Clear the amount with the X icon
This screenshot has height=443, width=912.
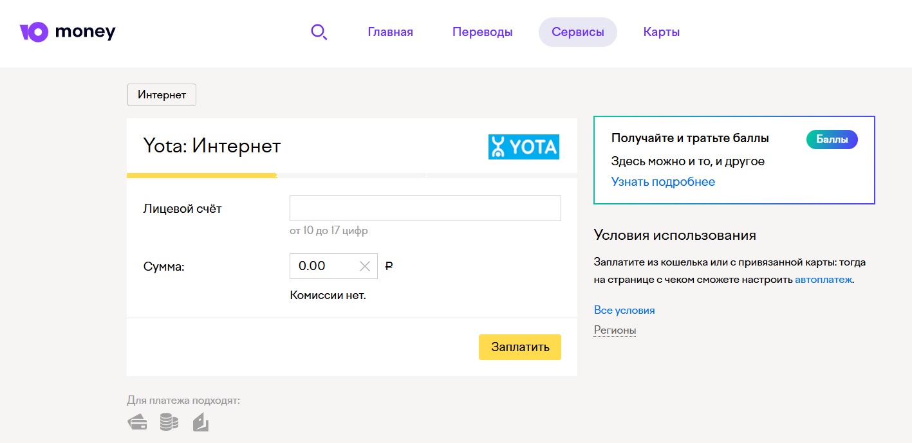tap(365, 266)
